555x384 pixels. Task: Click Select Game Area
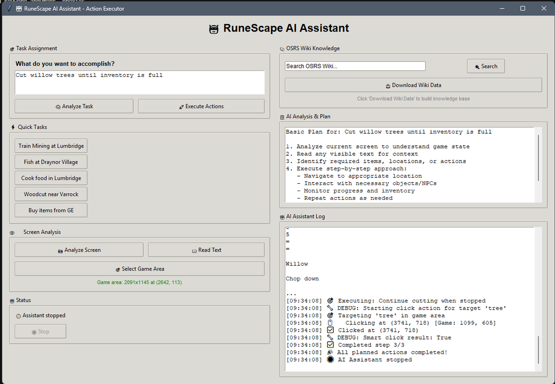click(x=140, y=269)
